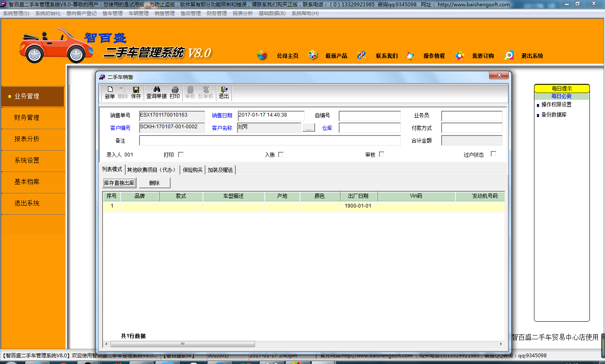
Task: Click the icon beside 操作教程
Action: 410,55
